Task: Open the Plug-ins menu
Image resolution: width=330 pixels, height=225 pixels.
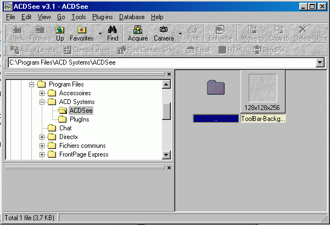Action: pos(103,17)
